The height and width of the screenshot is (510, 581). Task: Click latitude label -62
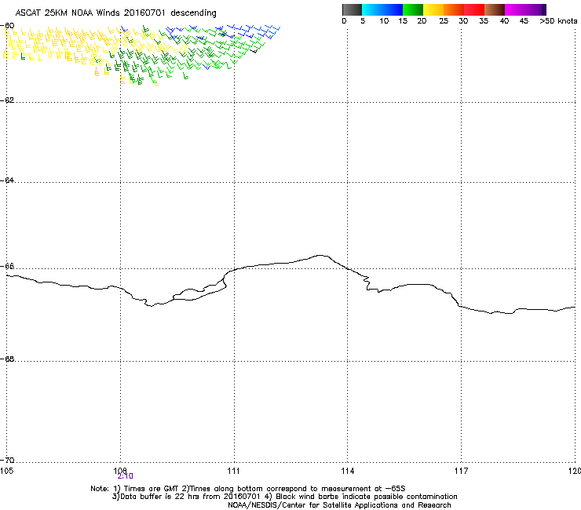(9, 100)
